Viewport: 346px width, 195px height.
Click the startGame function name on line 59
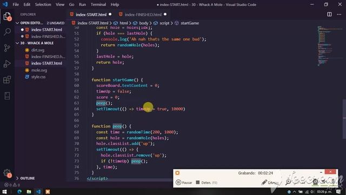point(123,80)
